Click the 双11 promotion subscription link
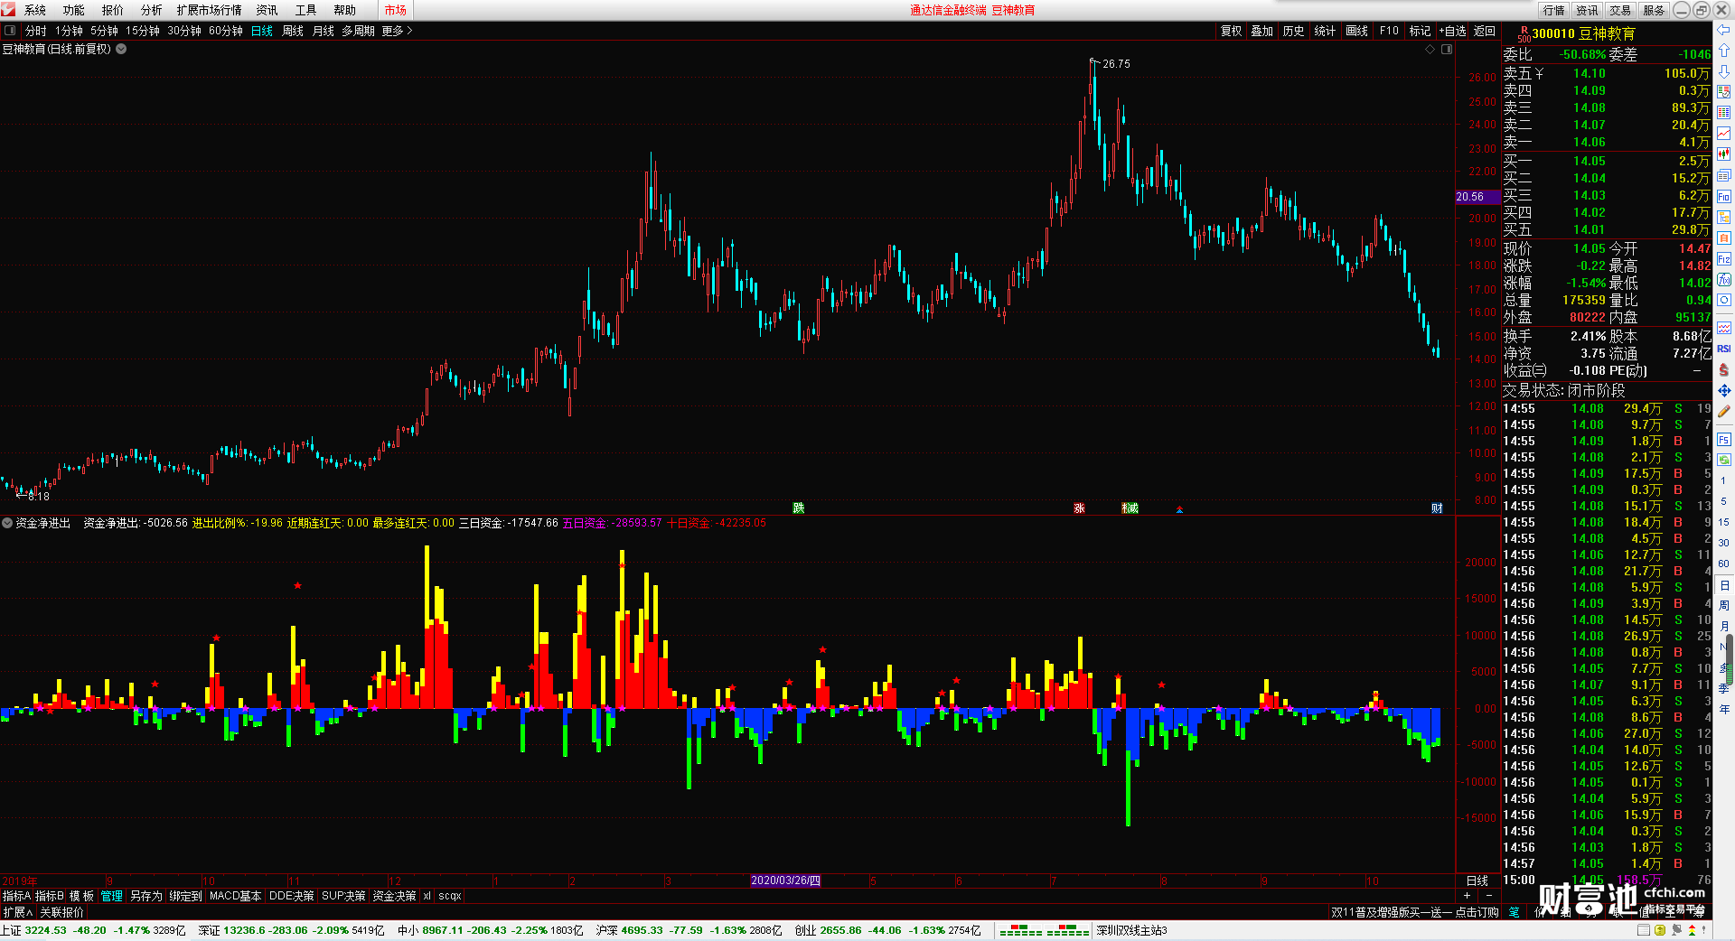 1414,912
